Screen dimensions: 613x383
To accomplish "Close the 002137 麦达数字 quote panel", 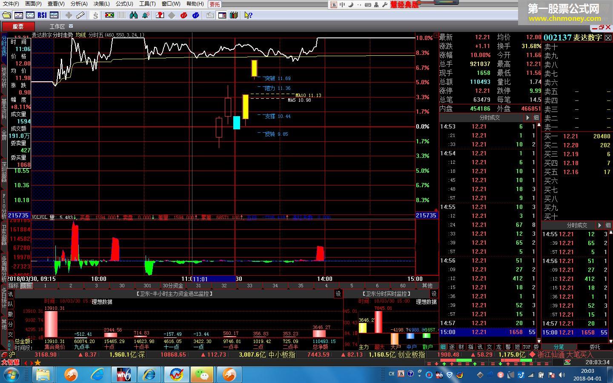I will (x=608, y=37).
